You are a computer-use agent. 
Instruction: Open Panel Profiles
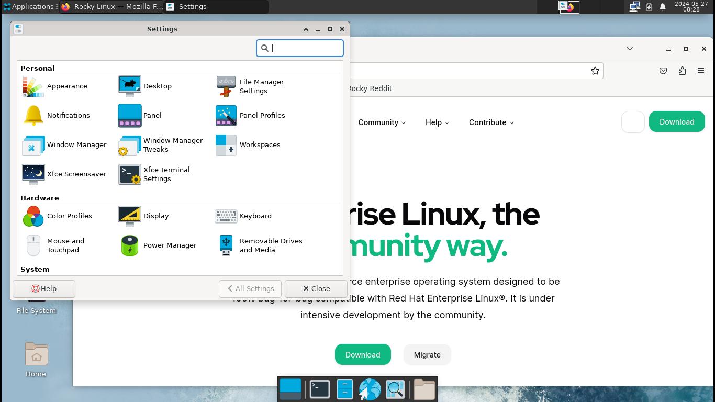click(x=250, y=116)
